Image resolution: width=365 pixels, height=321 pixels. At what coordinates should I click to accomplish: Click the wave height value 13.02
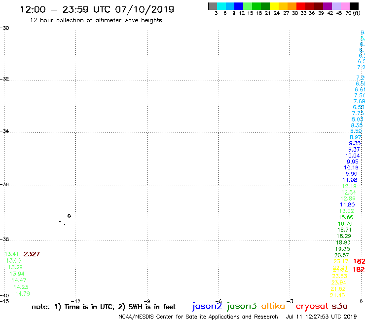click(346, 211)
